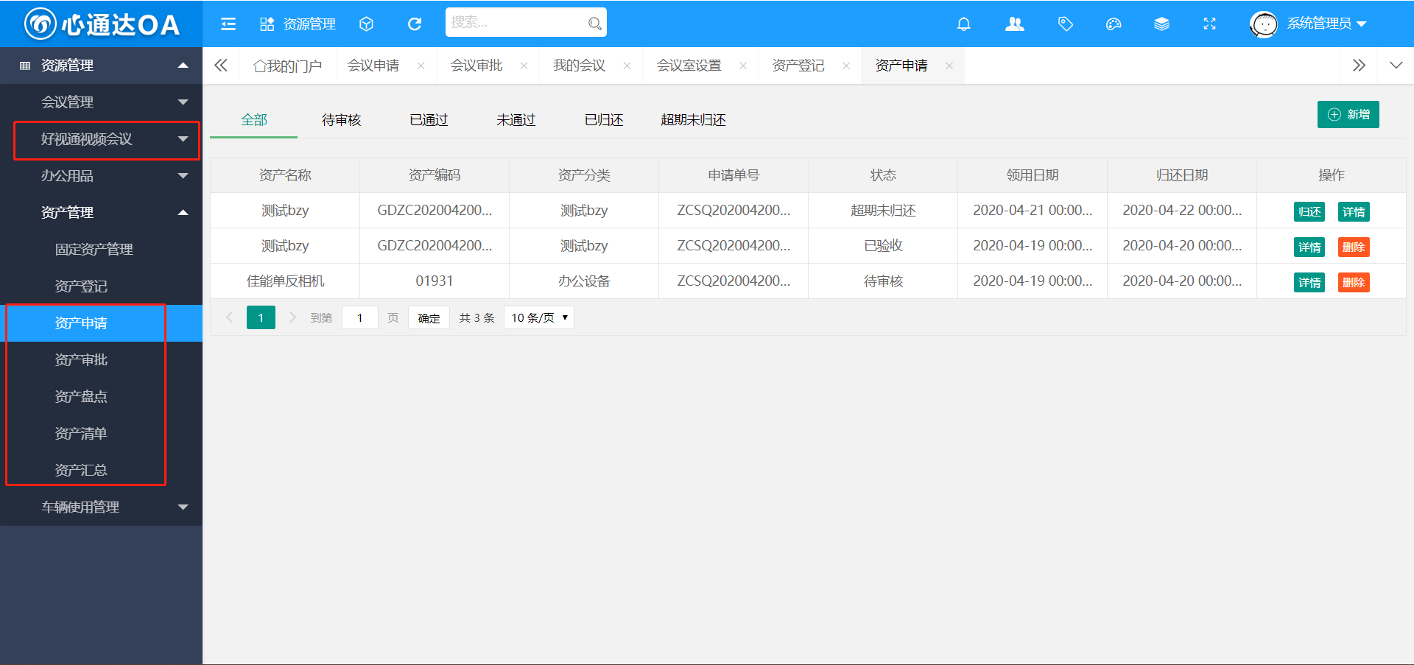
Task: Select the 已通过 filter tab
Action: 429,120
